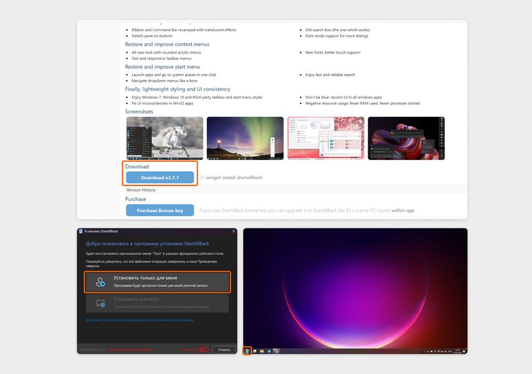Click 'Restore and improve context menus' heading

[x=167, y=44]
